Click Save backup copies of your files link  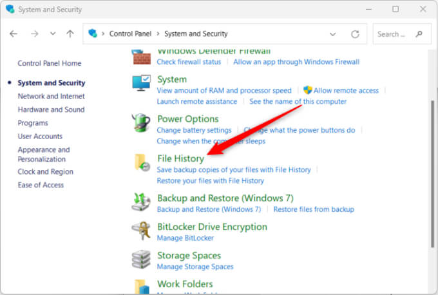234,170
